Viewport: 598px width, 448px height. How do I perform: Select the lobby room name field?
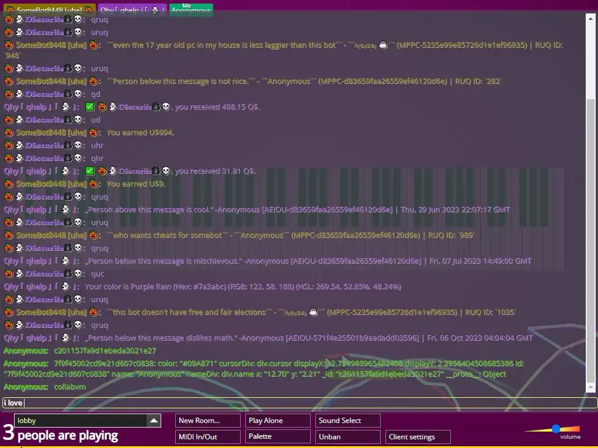coord(81,421)
